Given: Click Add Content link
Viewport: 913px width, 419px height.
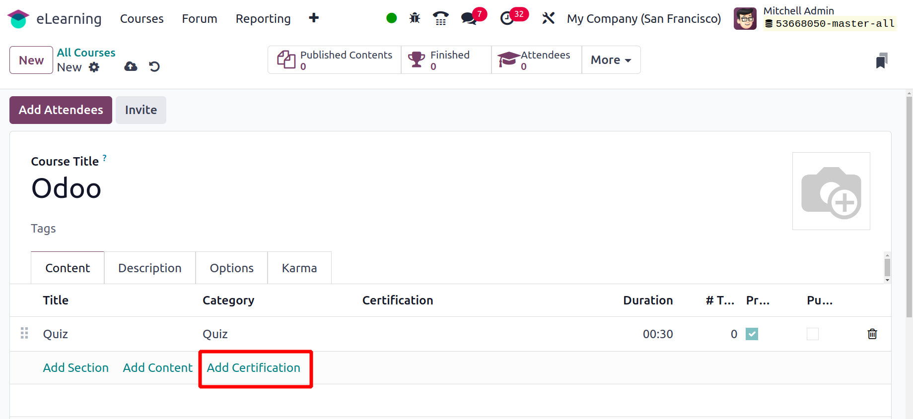Looking at the screenshot, I should [157, 367].
